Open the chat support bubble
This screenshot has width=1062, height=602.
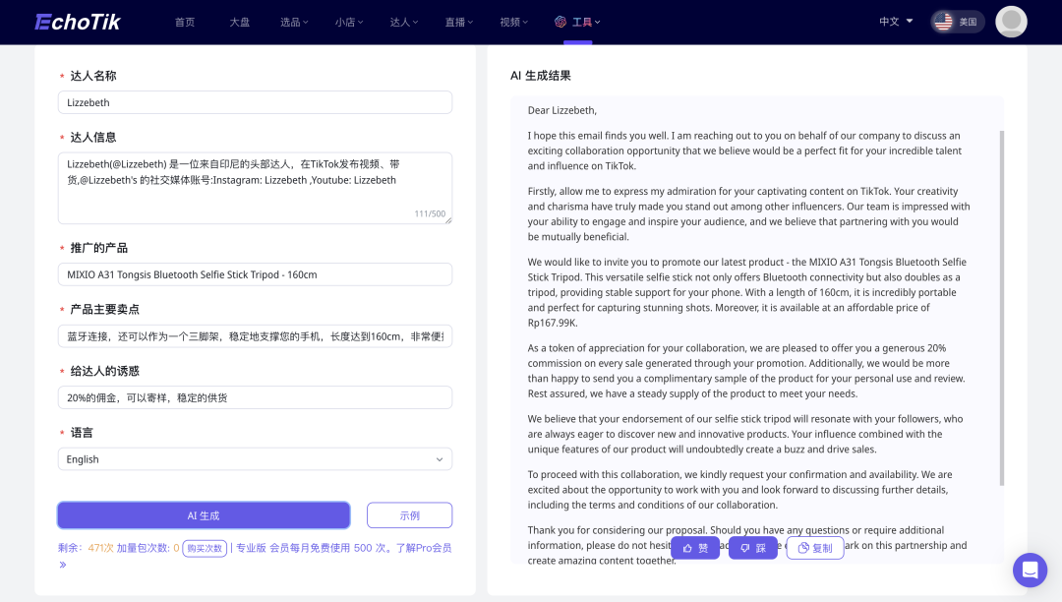tap(1030, 570)
